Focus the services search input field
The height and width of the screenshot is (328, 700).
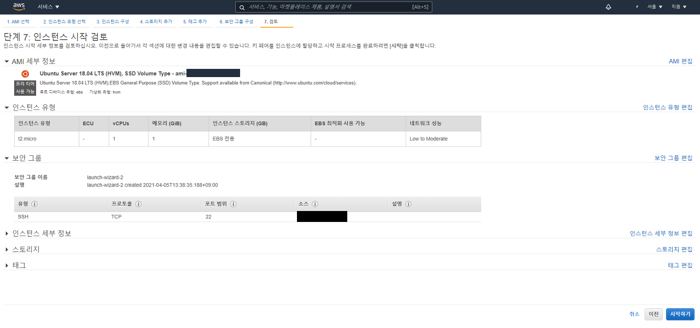coord(334,7)
